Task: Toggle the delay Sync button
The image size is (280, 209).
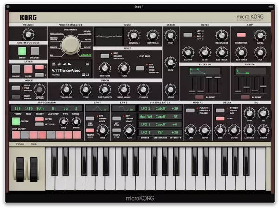Action: coord(220,118)
